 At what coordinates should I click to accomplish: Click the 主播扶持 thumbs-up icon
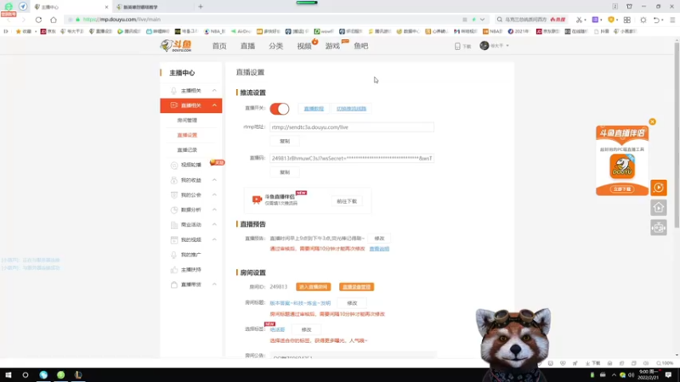(174, 270)
